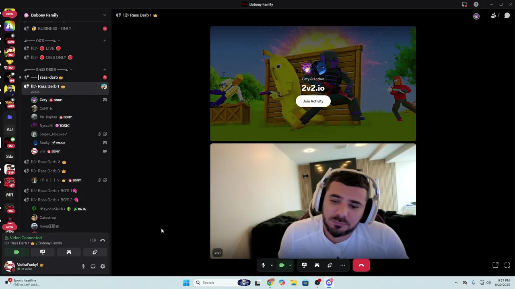Open More options three dots in call controls
This screenshot has width=515, height=289.
(x=343, y=265)
